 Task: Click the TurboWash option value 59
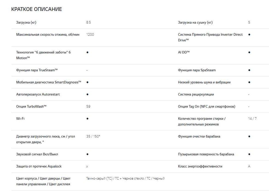(88, 106)
